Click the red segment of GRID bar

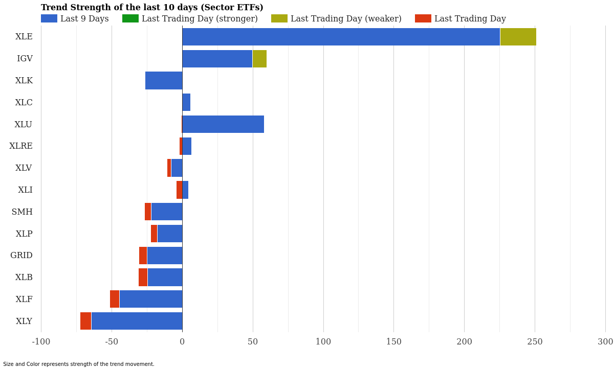pos(143,256)
